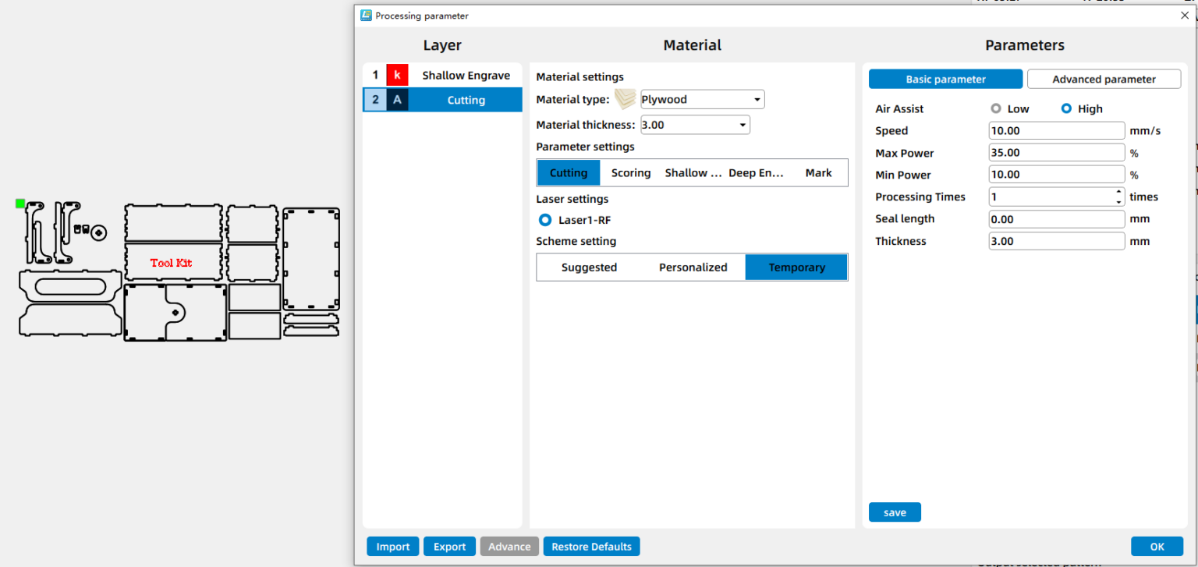Image resolution: width=1198 pixels, height=567 pixels.
Task: Click inside the Max Power input field
Action: point(1056,152)
